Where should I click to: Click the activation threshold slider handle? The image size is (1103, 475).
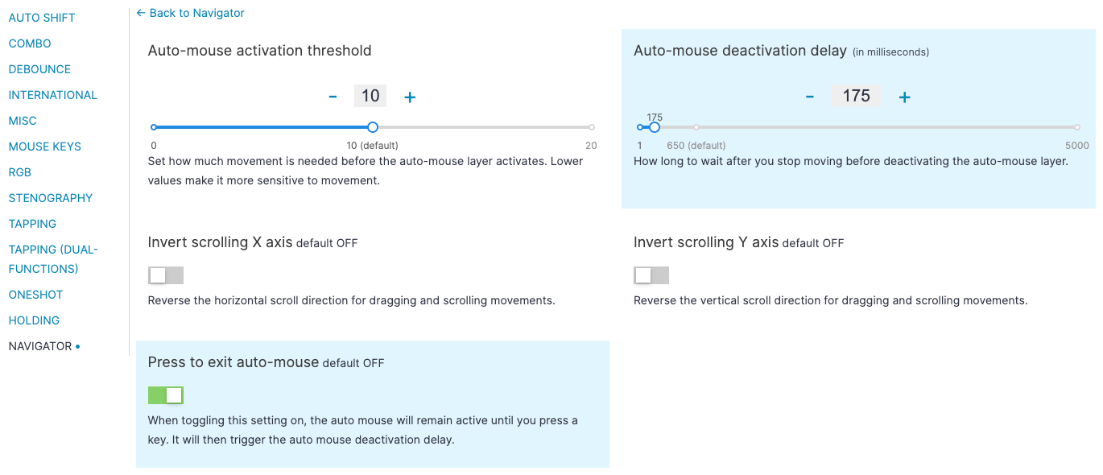click(372, 127)
